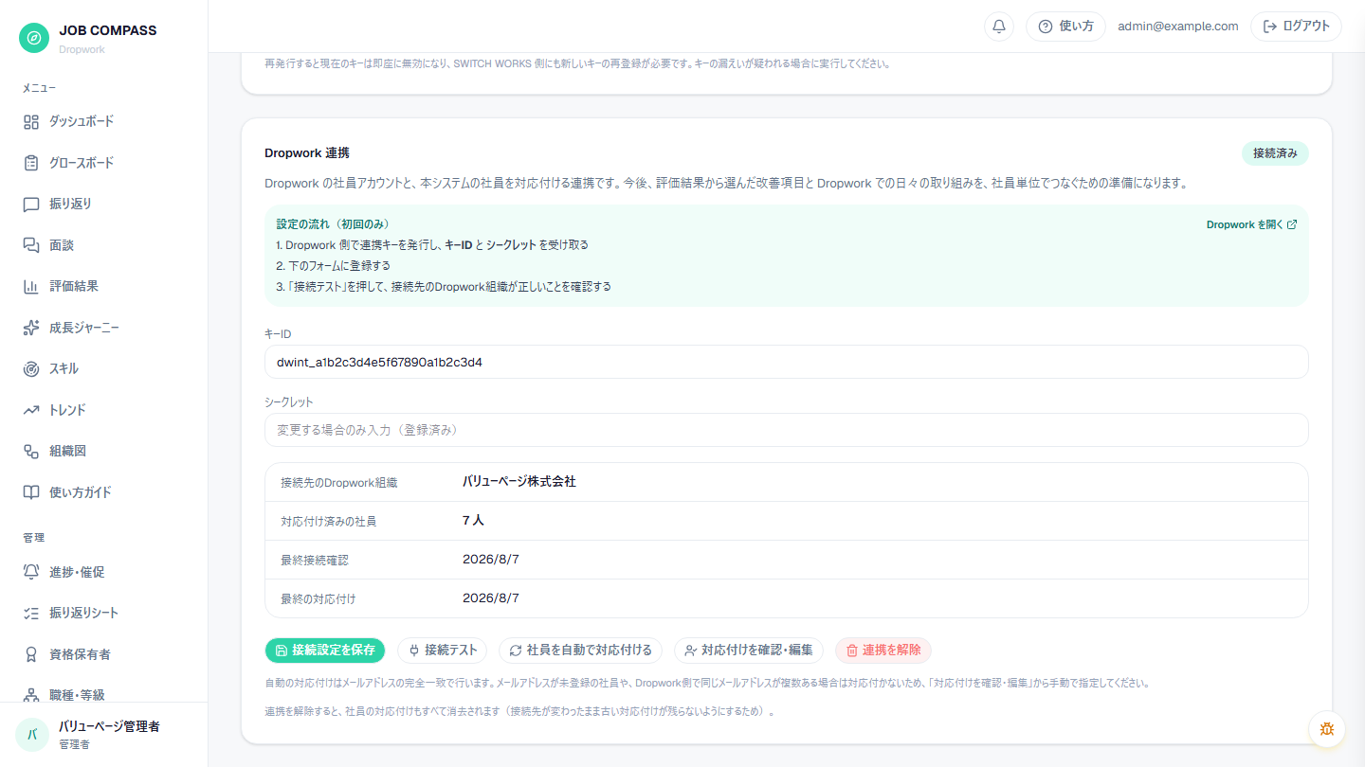Navigate to 成長ジャーニー
Screen dimensions: 1365x767
click(103, 328)
